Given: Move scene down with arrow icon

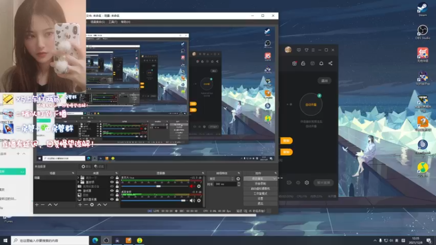Looking at the screenshot, I should tap(56, 205).
